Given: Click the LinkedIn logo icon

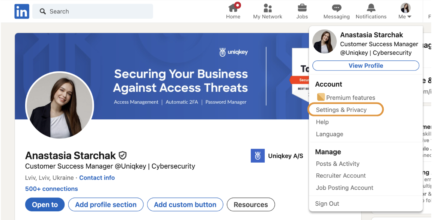Looking at the screenshot, I should click(22, 11).
